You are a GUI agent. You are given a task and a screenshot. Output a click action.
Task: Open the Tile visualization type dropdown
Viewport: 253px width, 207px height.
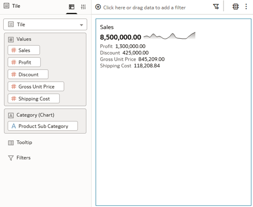pyautogui.click(x=45, y=24)
